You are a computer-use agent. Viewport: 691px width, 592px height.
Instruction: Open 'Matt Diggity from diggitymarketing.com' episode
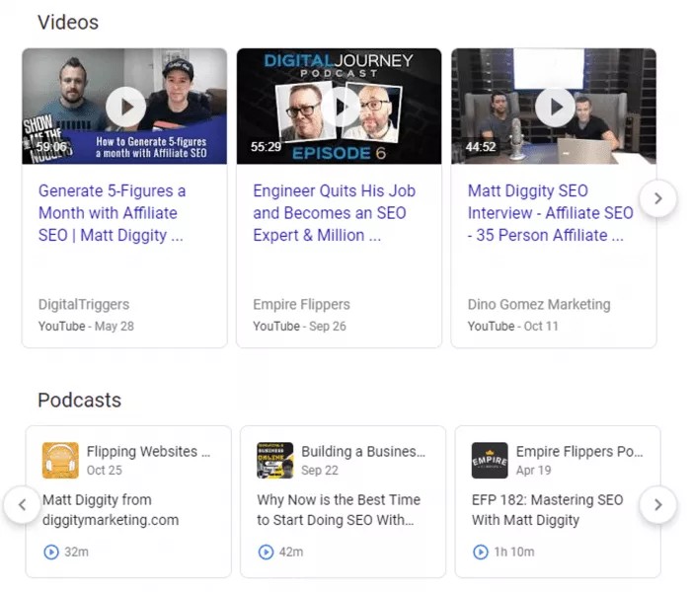click(111, 510)
